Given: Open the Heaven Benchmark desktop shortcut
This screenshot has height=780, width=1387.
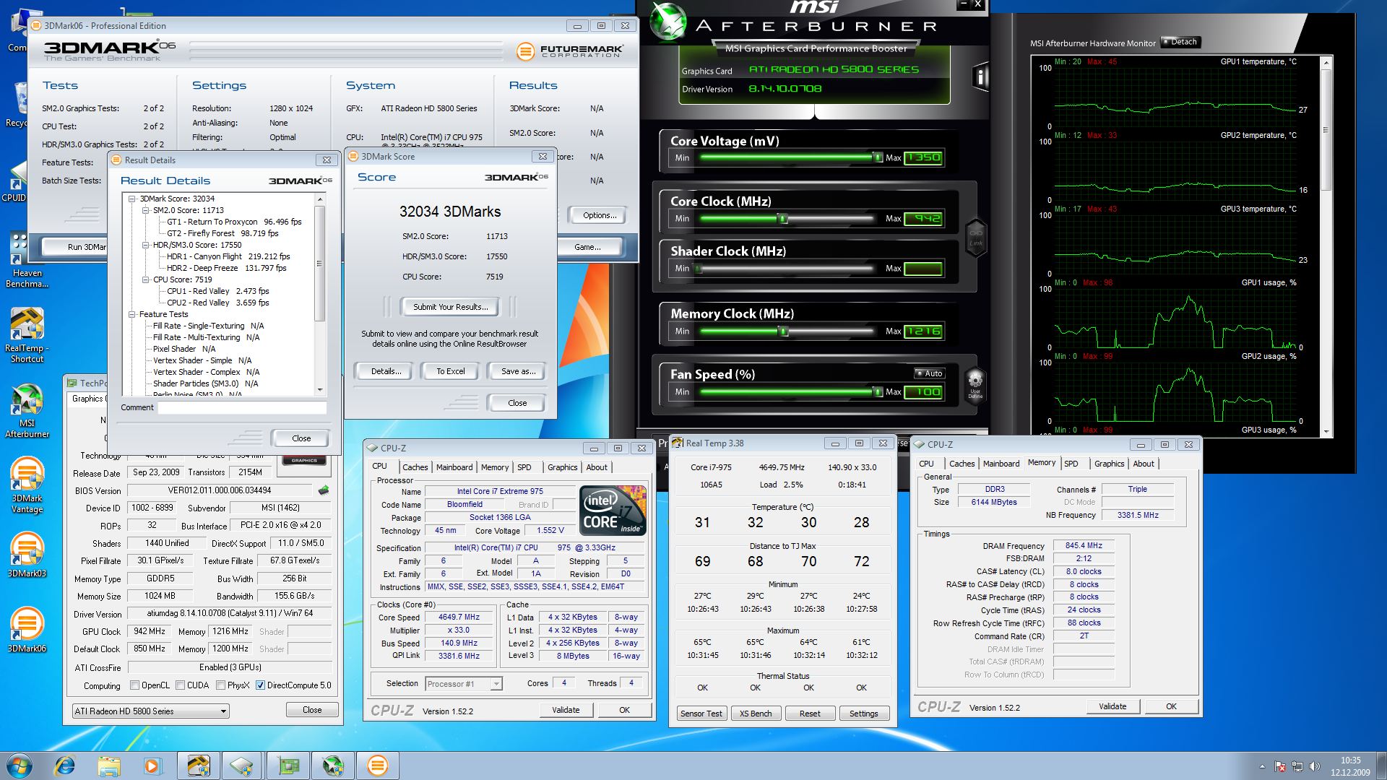Looking at the screenshot, I should [27, 260].
